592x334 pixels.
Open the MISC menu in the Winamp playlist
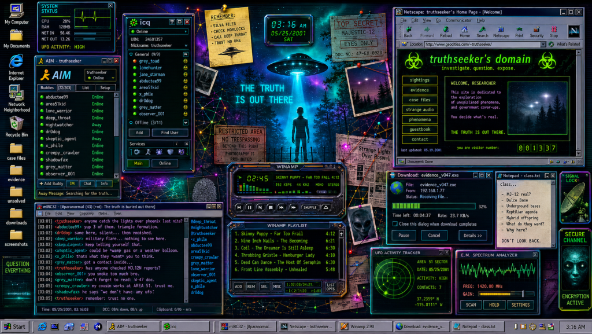tap(277, 287)
